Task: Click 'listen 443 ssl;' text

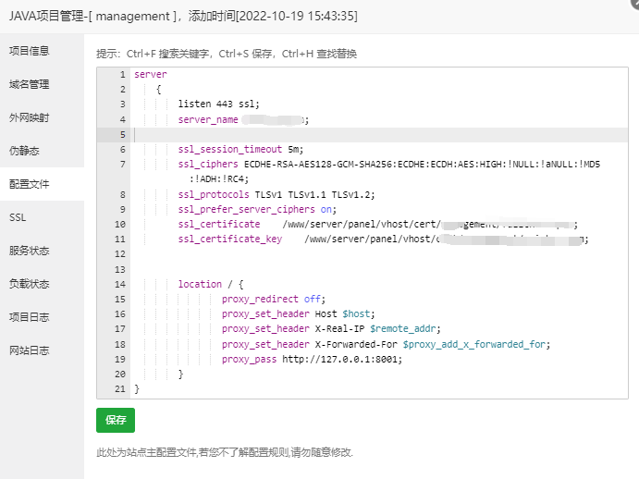Action: coord(218,104)
